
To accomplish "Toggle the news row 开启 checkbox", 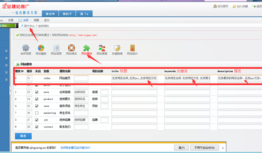I will point(36,92).
